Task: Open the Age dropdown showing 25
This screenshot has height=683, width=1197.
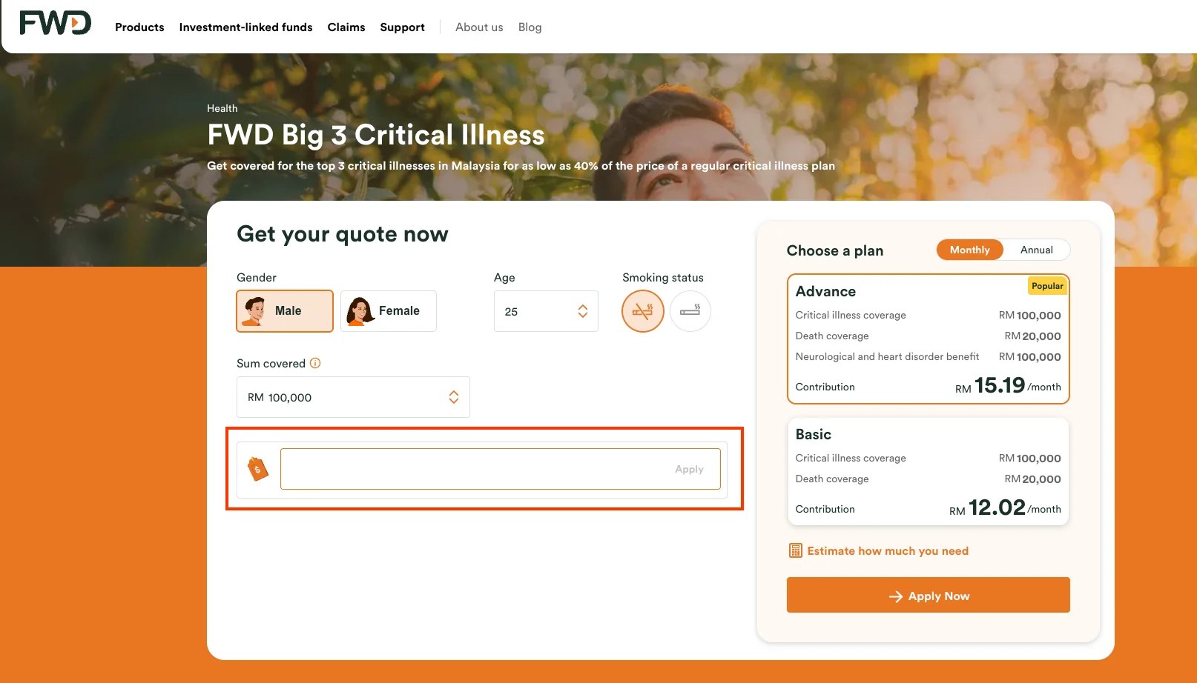Action: 546,311
